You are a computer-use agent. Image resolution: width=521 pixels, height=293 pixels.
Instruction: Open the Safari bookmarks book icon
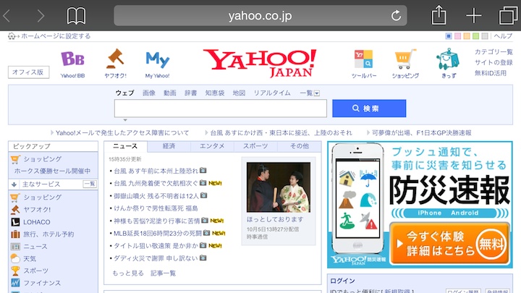click(x=76, y=16)
